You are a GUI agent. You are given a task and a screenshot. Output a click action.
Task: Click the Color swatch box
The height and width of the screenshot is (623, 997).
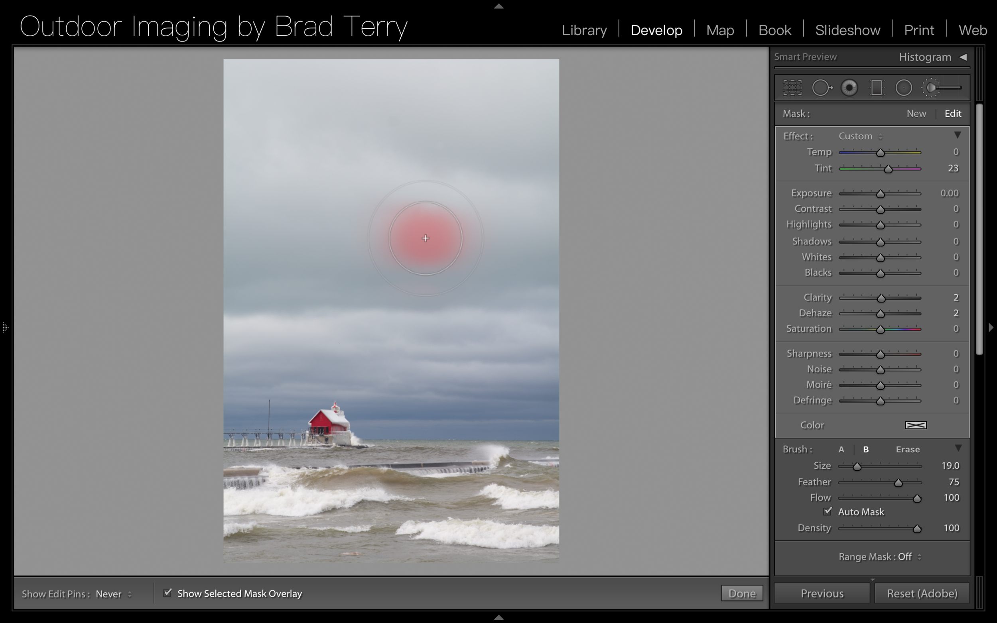point(915,425)
